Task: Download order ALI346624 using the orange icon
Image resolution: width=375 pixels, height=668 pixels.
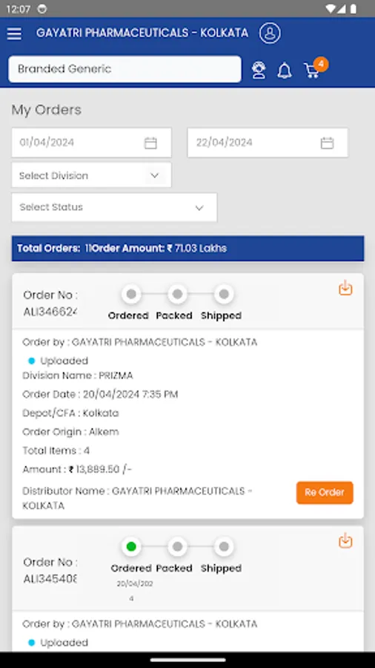Action: (345, 288)
